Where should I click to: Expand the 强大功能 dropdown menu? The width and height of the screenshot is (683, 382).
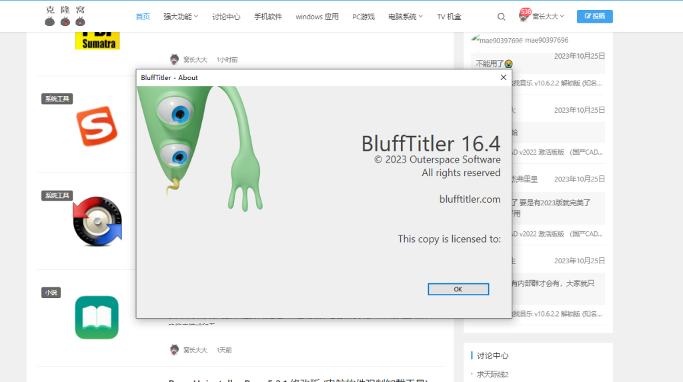(x=181, y=17)
